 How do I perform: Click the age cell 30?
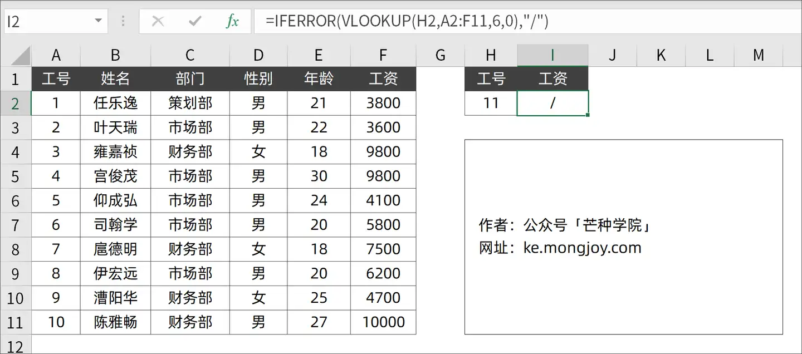[319, 176]
